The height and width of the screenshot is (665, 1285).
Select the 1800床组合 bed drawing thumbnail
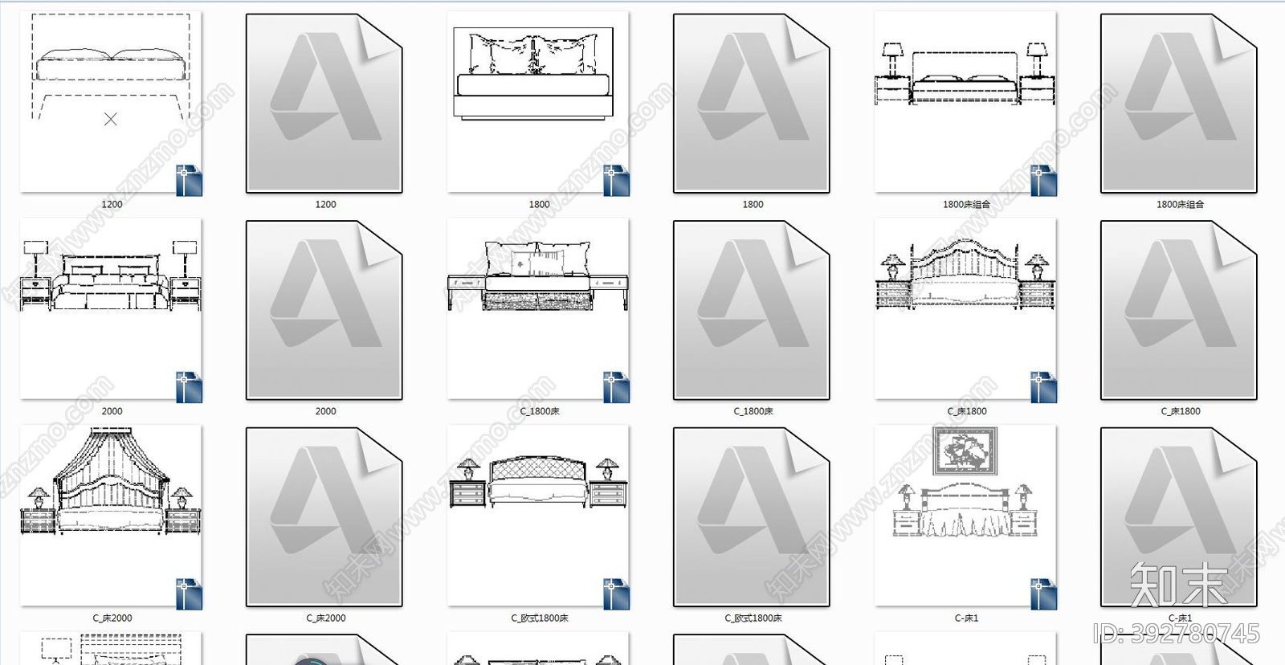pyautogui.click(x=965, y=102)
